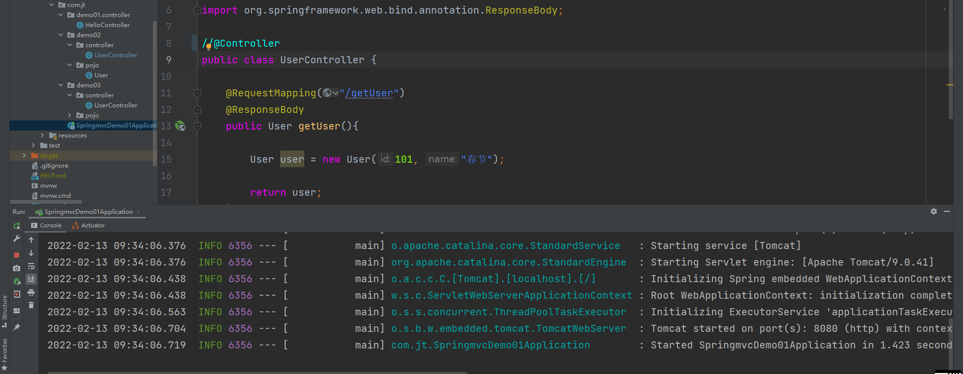This screenshot has width=963, height=374.
Task: Stop the running application with the red square
Action: (17, 255)
